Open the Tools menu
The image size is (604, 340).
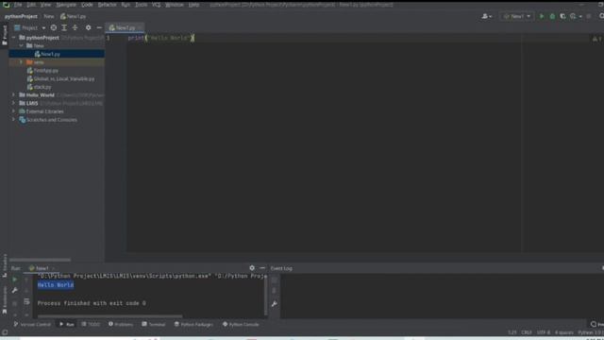(x=141, y=5)
